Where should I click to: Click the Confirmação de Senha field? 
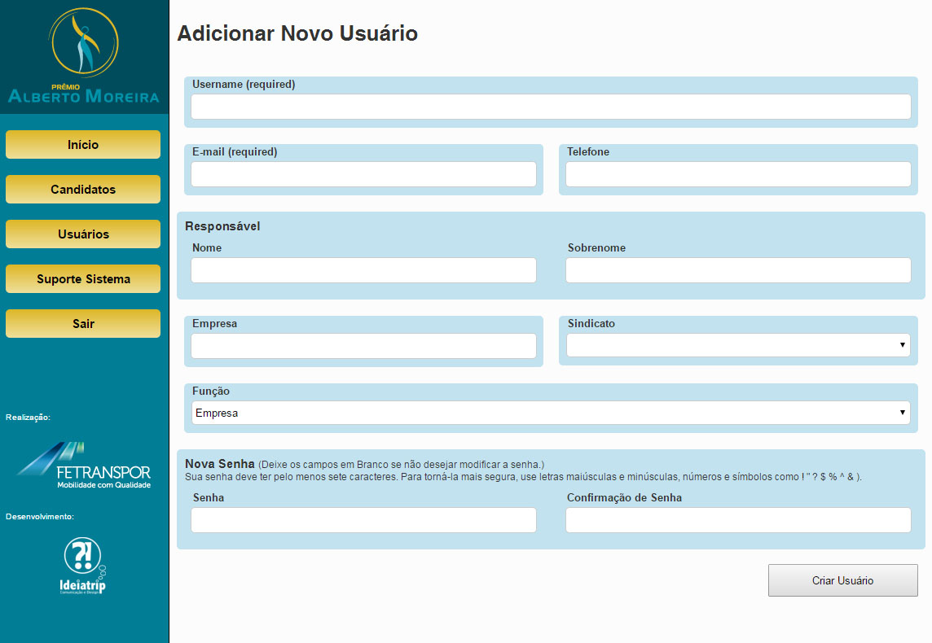point(738,520)
